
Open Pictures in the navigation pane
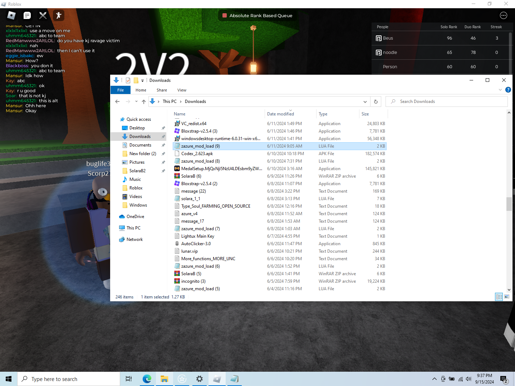pos(137,162)
